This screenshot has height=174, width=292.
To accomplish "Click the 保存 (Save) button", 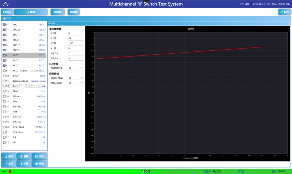I will point(284,12).
